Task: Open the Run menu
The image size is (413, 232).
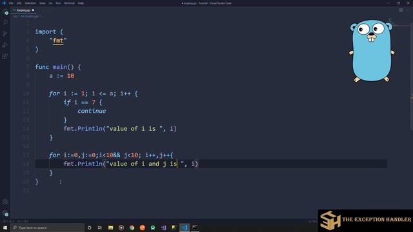Action: tap(58, 3)
